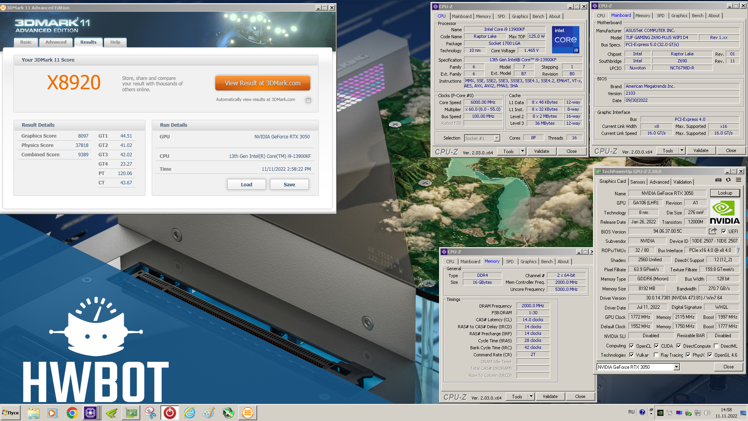Open the volume speaker tray icon

coord(707,413)
